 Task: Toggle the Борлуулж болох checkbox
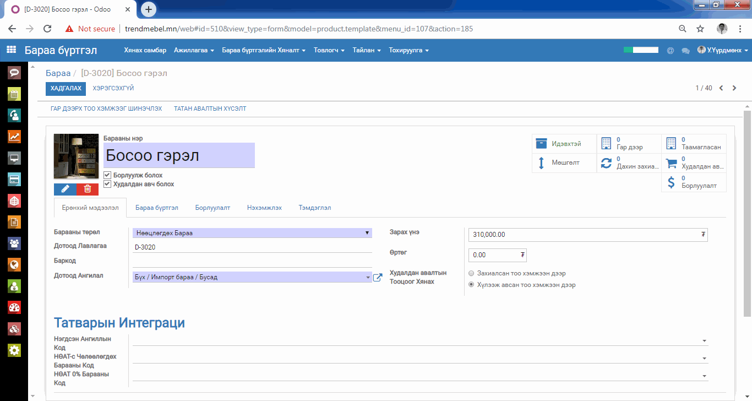pos(107,175)
